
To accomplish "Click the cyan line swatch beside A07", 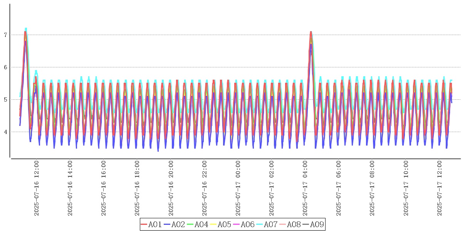I will pos(260,224).
